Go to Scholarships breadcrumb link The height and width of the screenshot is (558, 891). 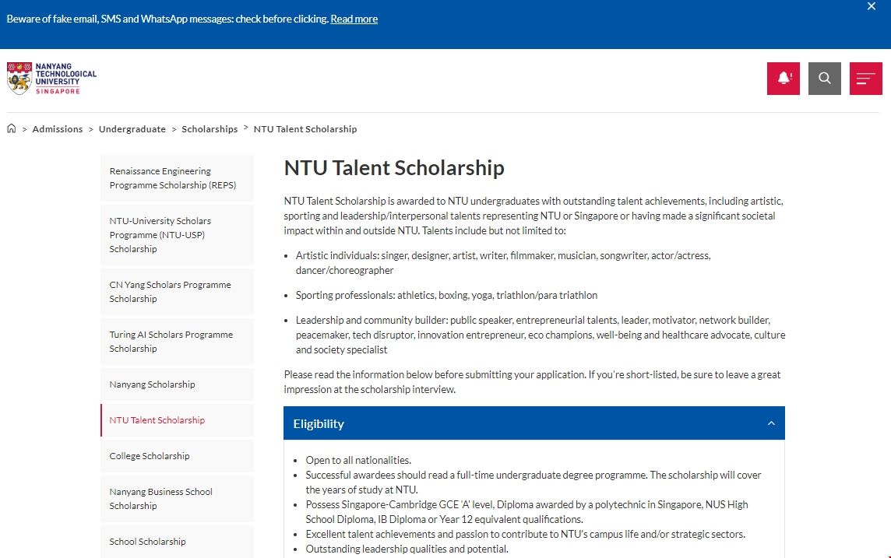pyautogui.click(x=210, y=129)
